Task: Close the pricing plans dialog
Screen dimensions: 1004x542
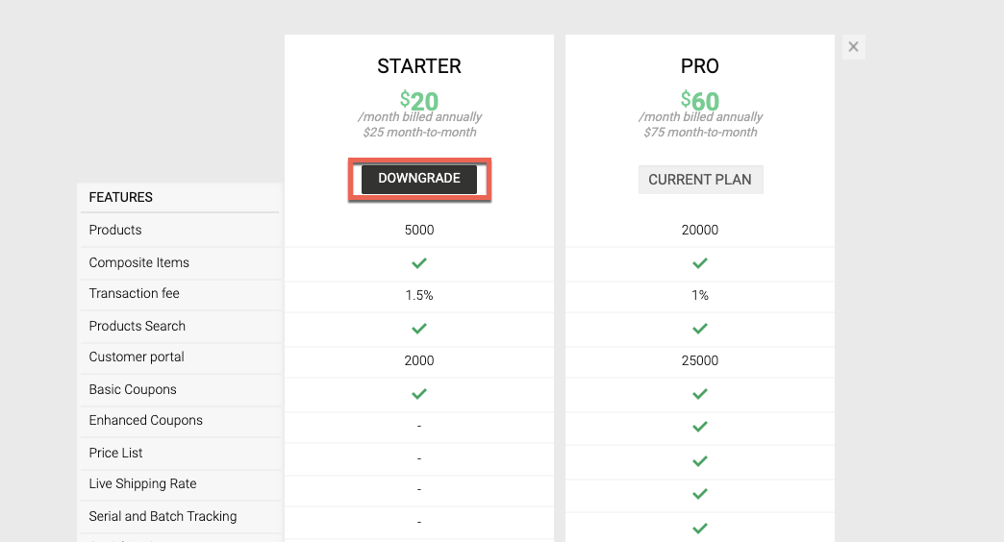Action: (853, 47)
